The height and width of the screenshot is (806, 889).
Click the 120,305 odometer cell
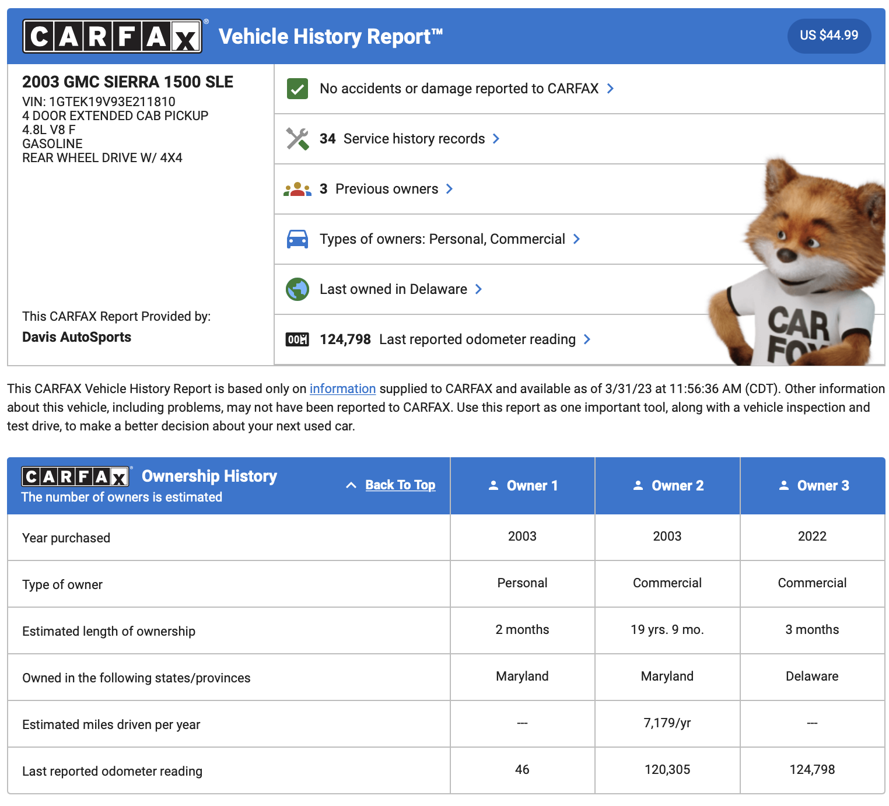(667, 770)
